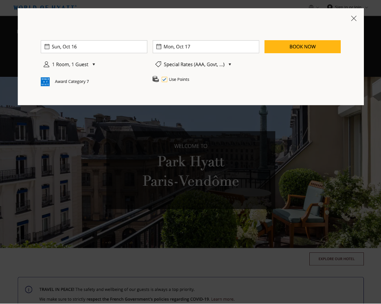This screenshot has height=304, width=381.
Task: Select Sign In or Join in the header
Action: click(x=348, y=7)
